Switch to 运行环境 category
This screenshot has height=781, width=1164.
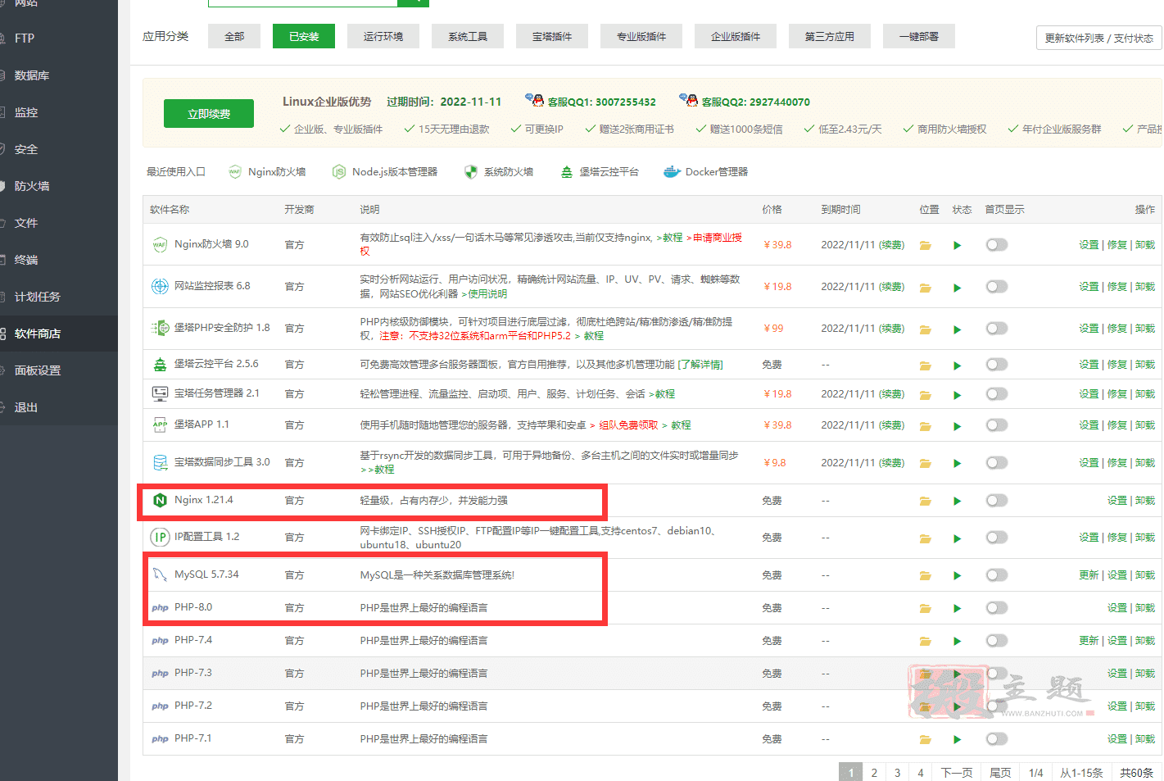coord(383,36)
